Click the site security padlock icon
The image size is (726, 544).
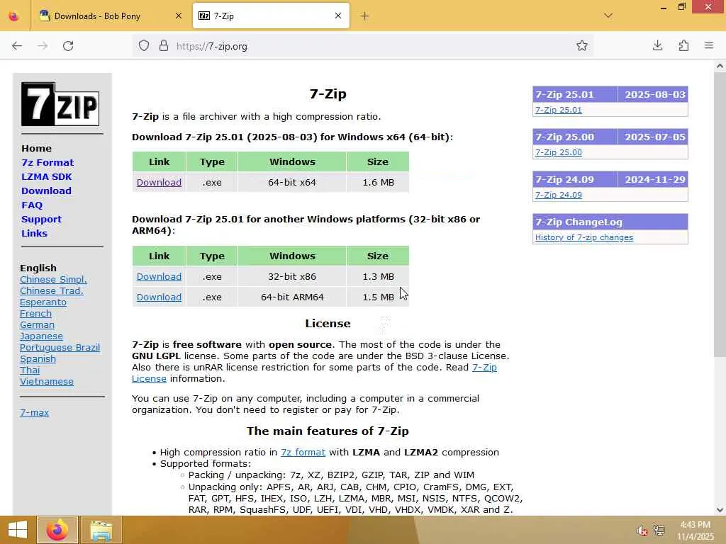164,46
